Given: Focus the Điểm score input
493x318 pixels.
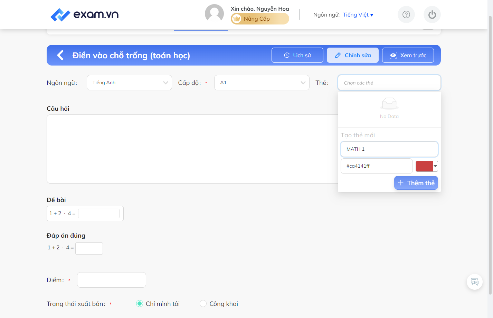Looking at the screenshot, I should pyautogui.click(x=112, y=280).
